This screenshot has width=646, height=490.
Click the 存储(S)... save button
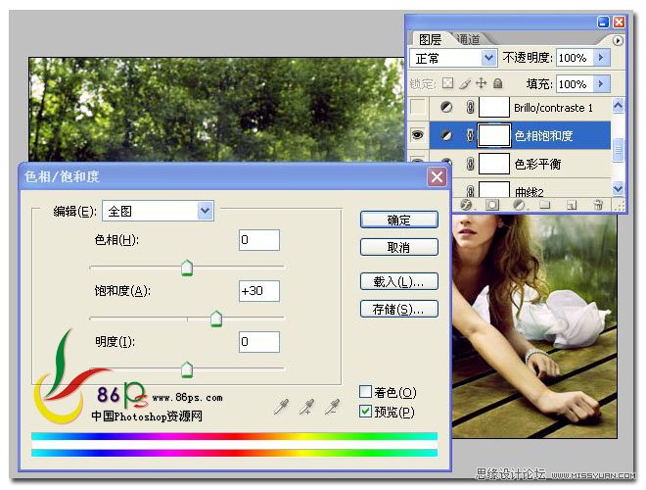[x=398, y=309]
